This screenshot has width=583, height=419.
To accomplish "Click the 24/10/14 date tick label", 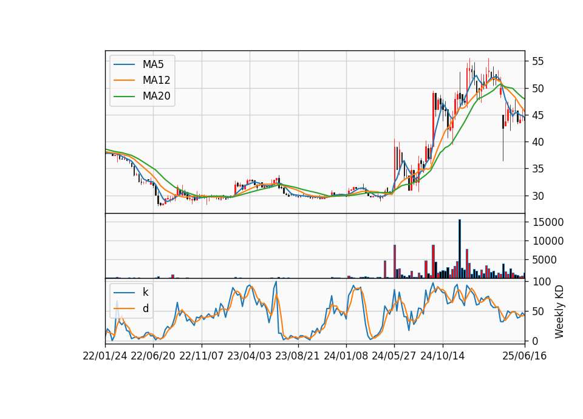I will pos(443,356).
